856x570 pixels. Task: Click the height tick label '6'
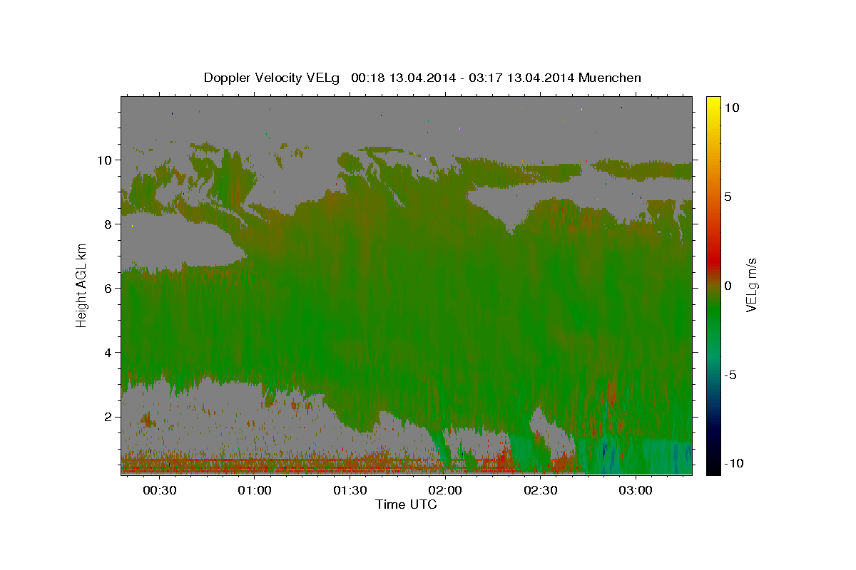[x=108, y=288]
